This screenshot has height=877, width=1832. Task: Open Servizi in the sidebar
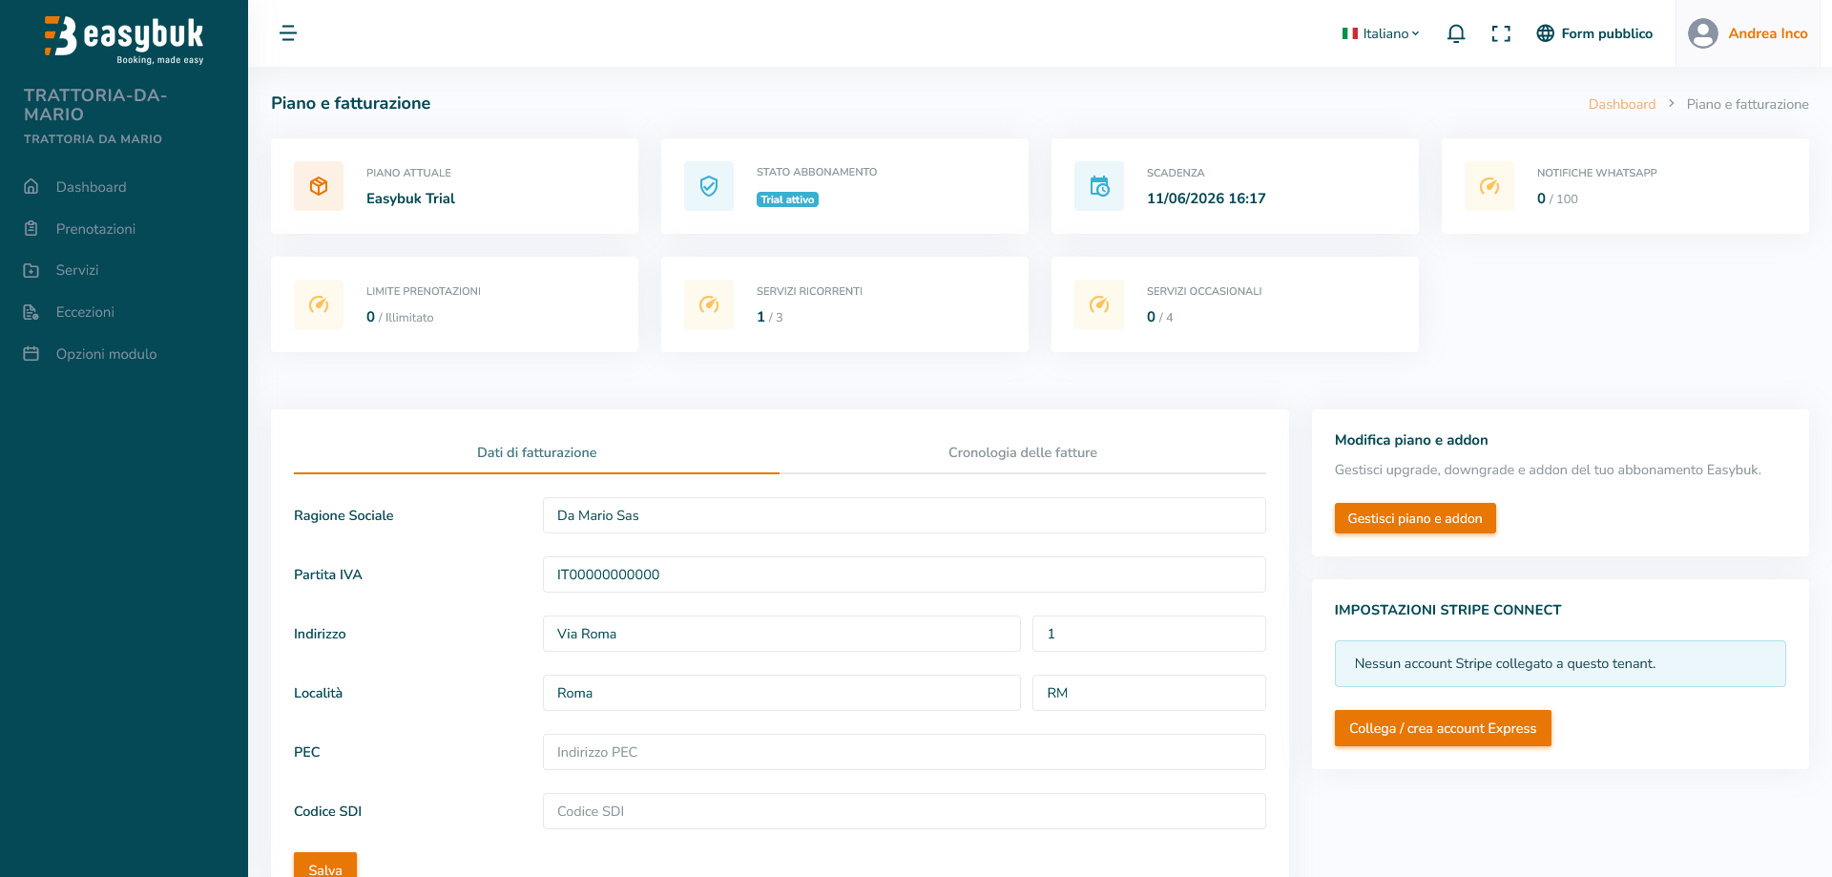pos(77,270)
